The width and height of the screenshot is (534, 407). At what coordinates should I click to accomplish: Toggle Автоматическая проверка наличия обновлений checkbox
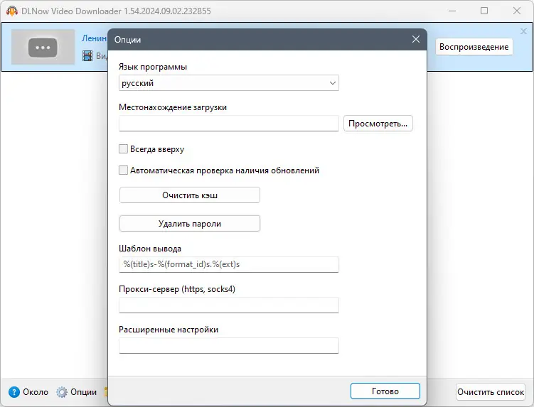click(124, 170)
